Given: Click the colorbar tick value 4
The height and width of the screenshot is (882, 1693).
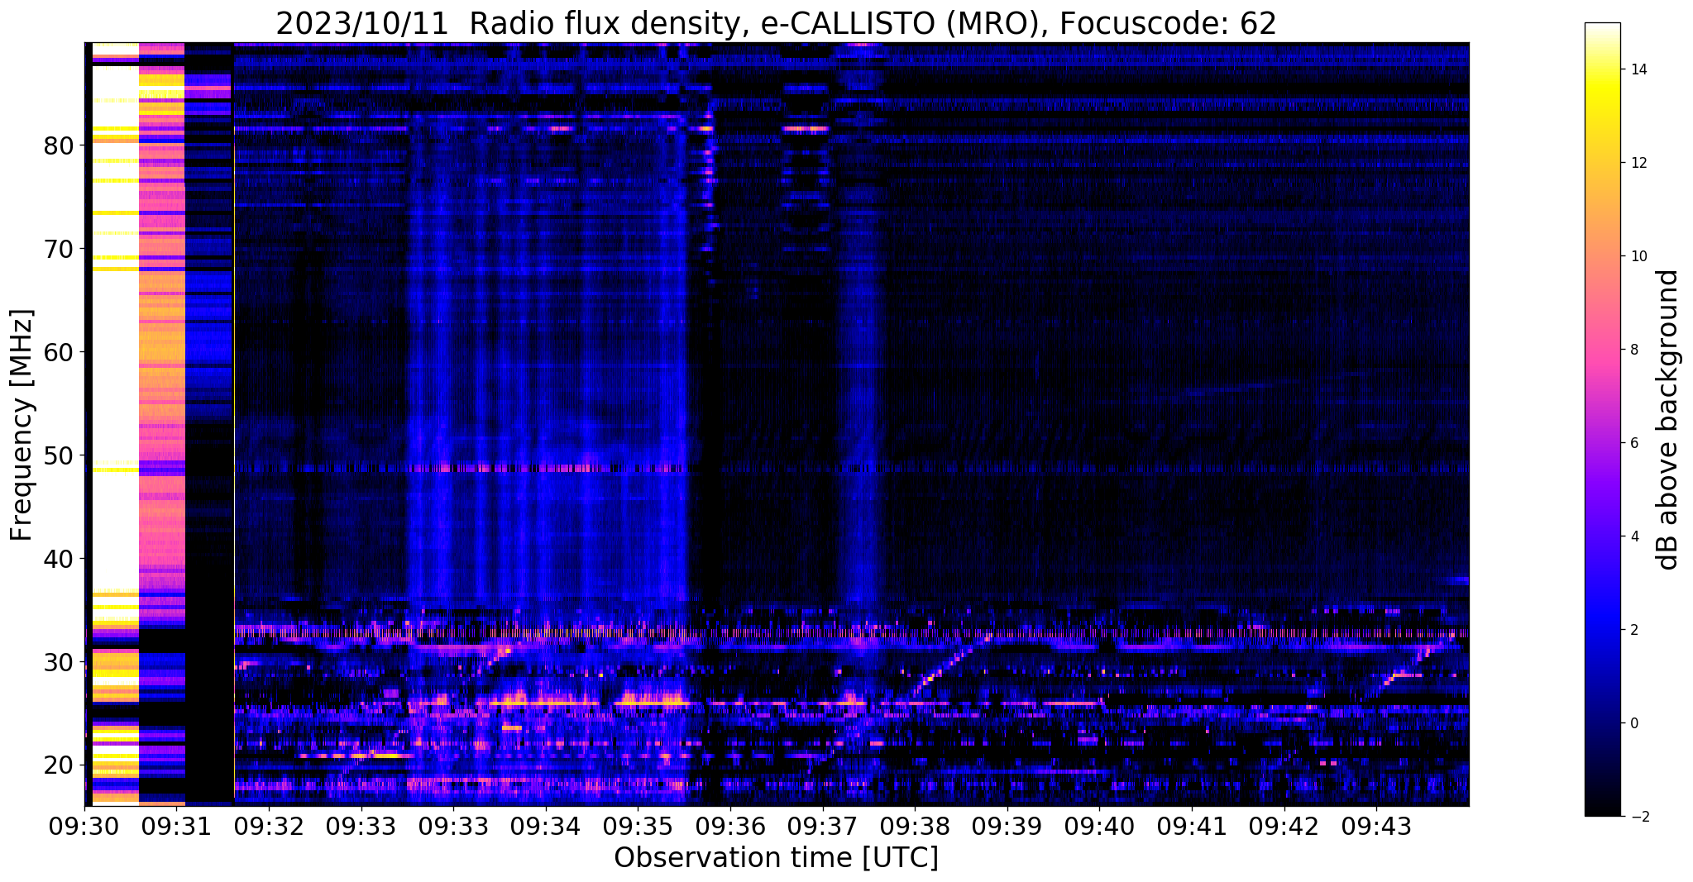Looking at the screenshot, I should point(1633,536).
